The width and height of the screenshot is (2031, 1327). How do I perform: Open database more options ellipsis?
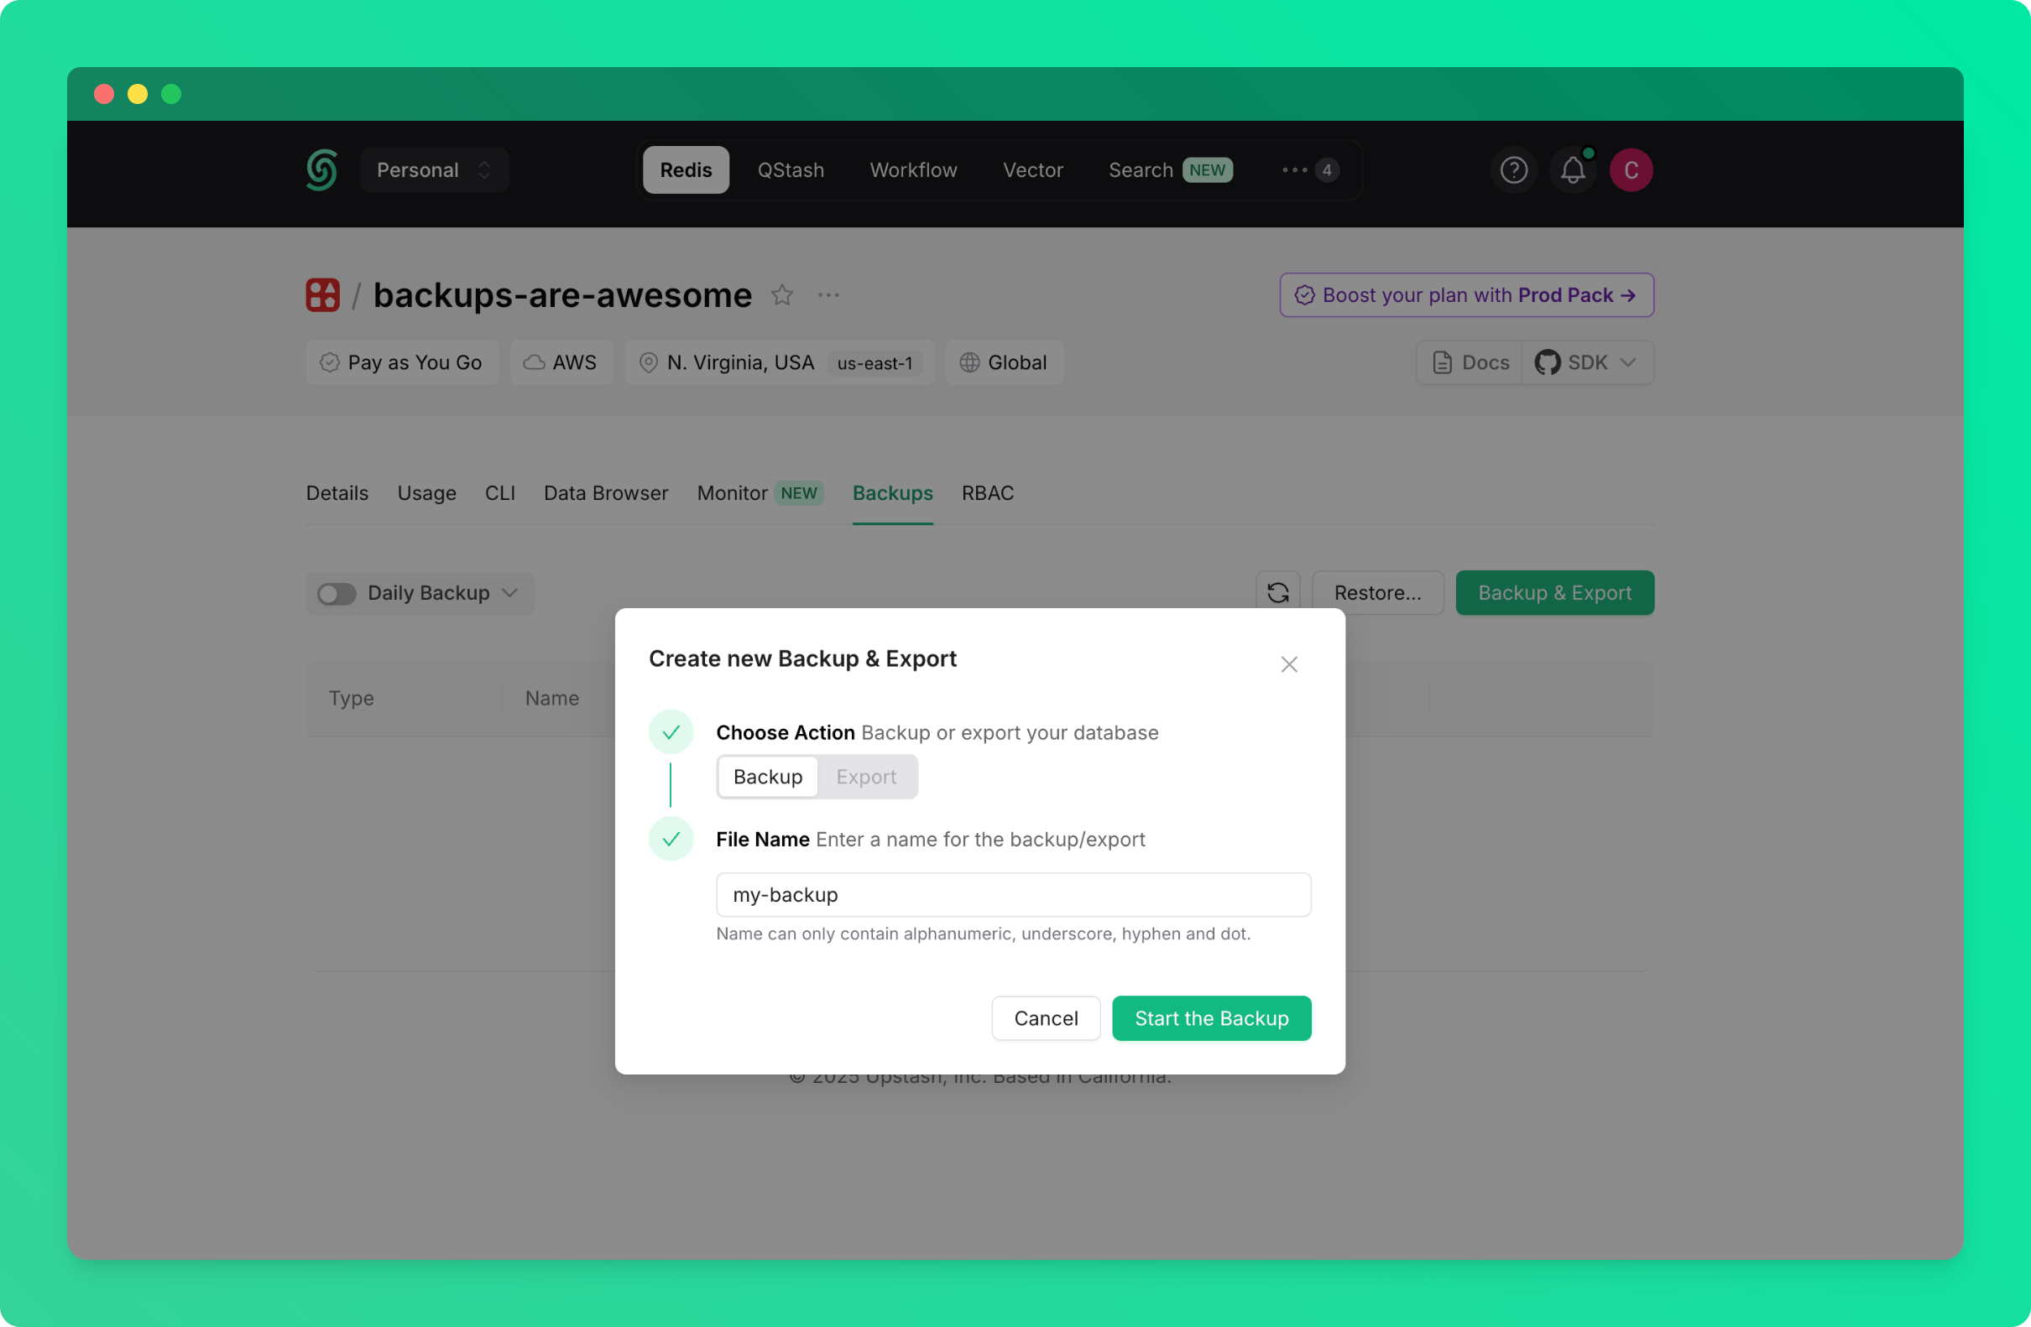[x=828, y=295]
